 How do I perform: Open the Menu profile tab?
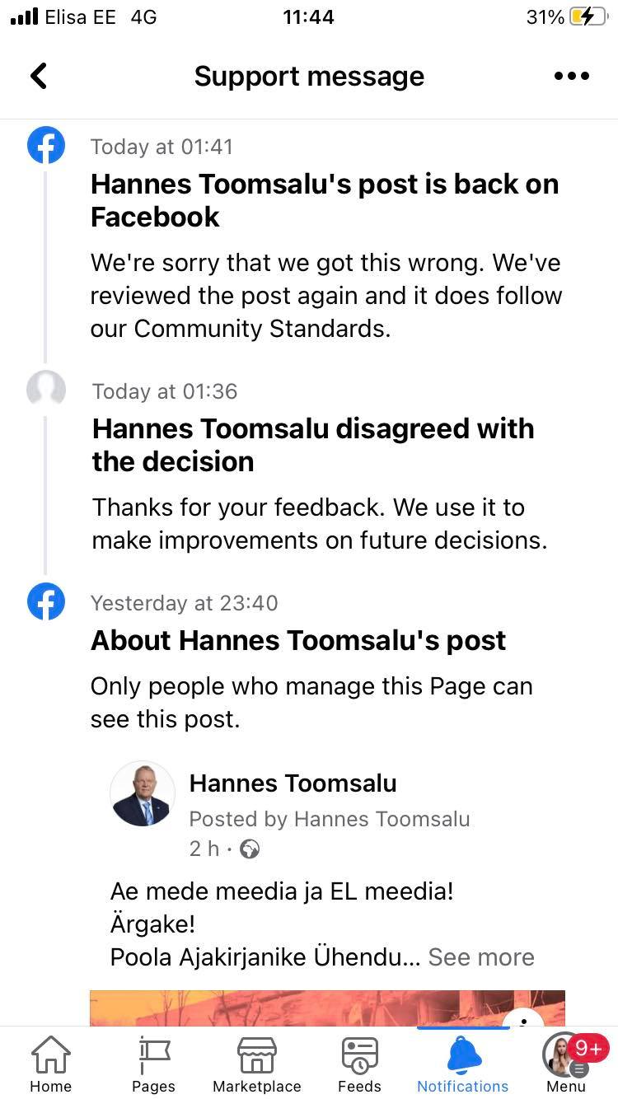point(566,1064)
